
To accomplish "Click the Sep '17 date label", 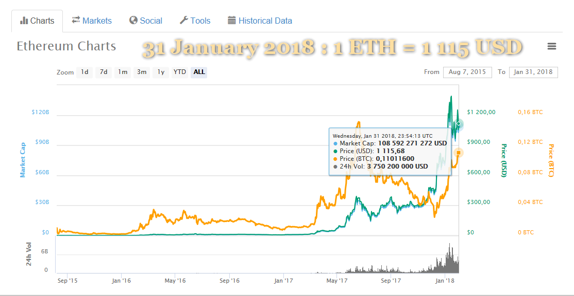I will tap(391, 281).
